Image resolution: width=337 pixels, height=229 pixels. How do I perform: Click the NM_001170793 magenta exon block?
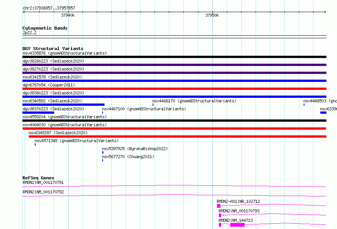[220, 215]
